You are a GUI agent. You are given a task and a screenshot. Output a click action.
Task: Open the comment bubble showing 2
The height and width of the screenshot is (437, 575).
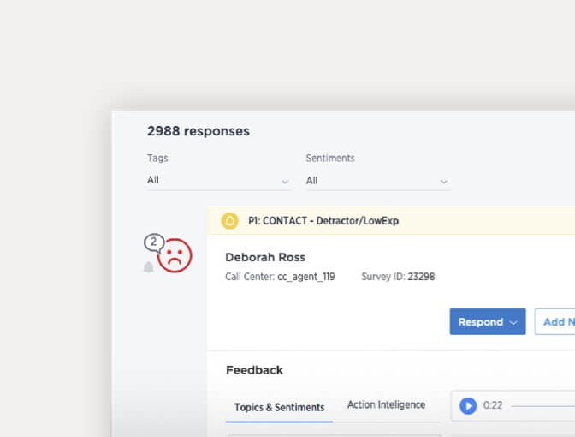tap(154, 242)
